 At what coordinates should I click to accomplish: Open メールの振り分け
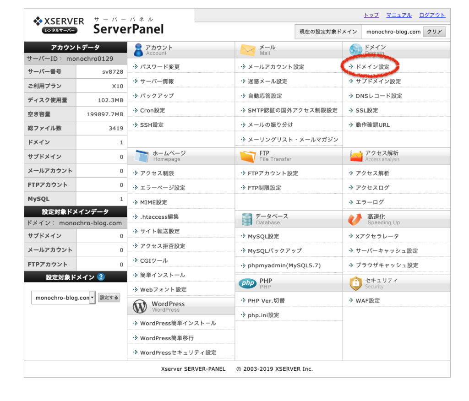pyautogui.click(x=270, y=125)
